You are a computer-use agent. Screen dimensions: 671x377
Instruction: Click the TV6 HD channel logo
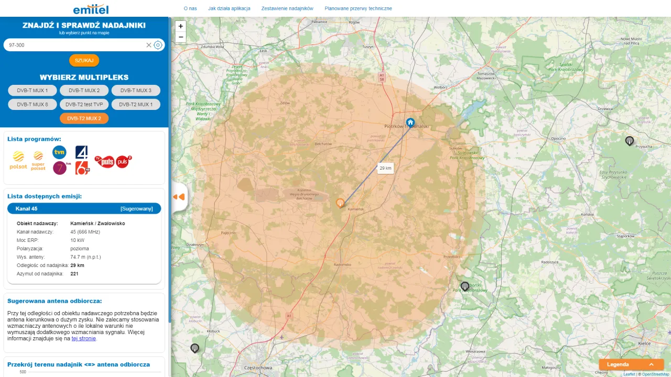[82, 167]
